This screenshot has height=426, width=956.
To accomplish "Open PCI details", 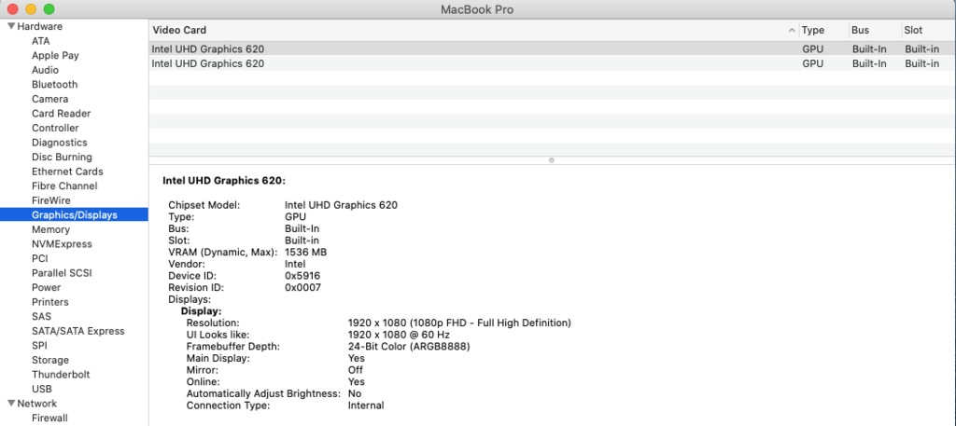I will [x=39, y=258].
